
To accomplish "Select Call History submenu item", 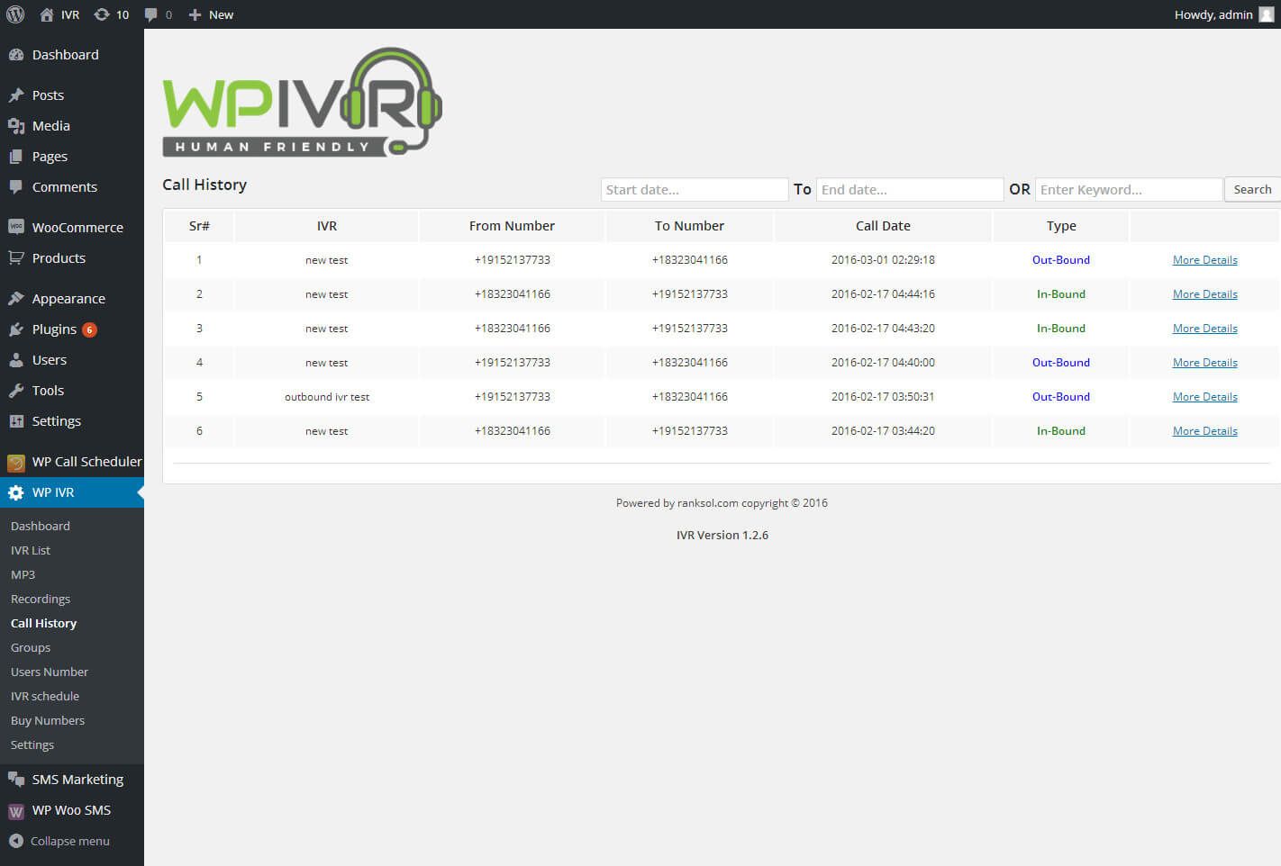I will pos(43,623).
